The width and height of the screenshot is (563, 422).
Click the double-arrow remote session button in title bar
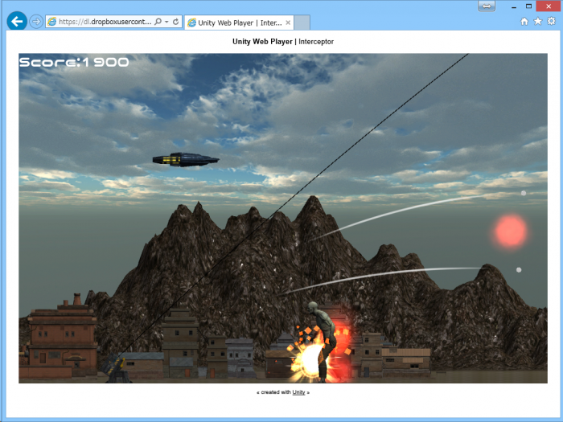point(487,6)
